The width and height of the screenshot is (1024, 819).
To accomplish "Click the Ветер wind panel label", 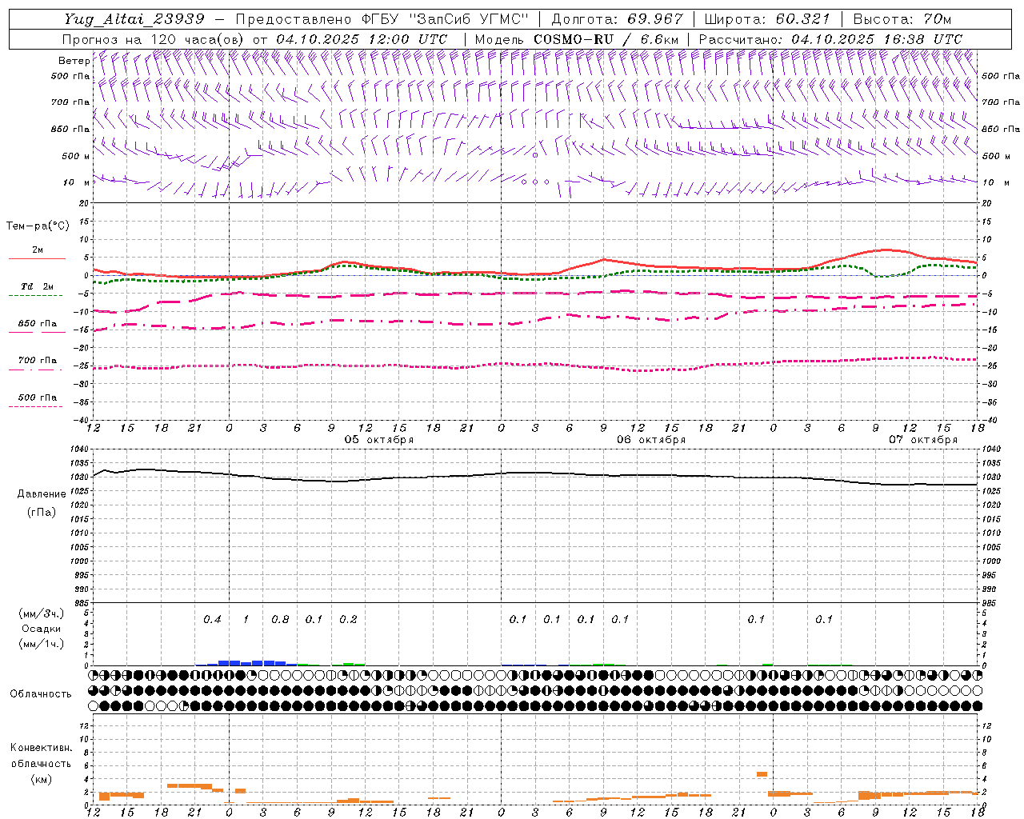I will (x=74, y=61).
